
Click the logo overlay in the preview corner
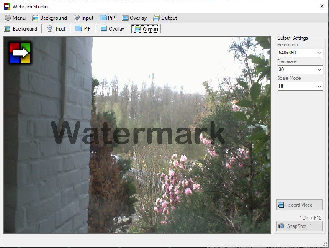click(x=20, y=53)
